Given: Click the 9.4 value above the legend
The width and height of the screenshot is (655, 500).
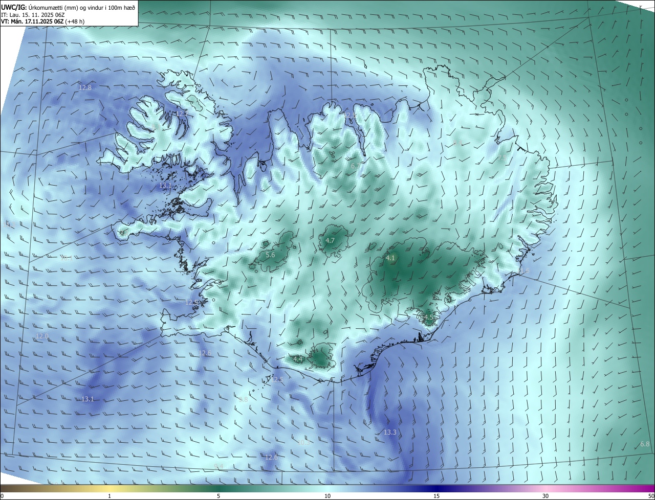Looking at the screenshot, I should pos(219,466).
